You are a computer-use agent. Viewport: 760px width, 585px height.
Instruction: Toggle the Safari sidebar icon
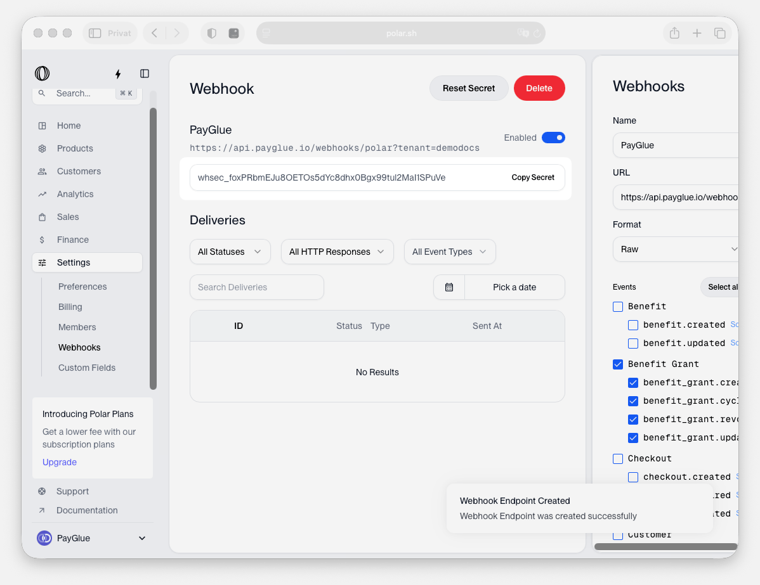pyautogui.click(x=95, y=33)
